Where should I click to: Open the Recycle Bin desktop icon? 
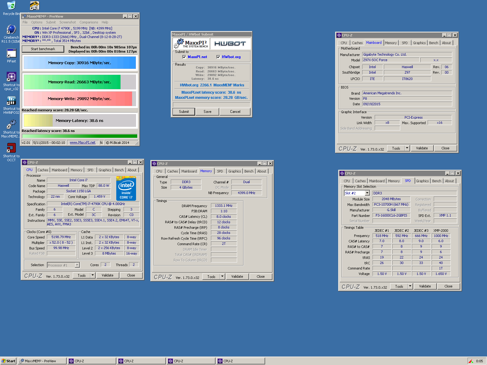[11, 5]
